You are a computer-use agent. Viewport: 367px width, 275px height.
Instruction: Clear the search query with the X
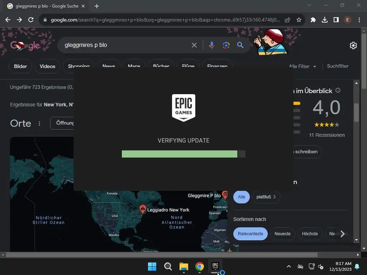click(194, 45)
